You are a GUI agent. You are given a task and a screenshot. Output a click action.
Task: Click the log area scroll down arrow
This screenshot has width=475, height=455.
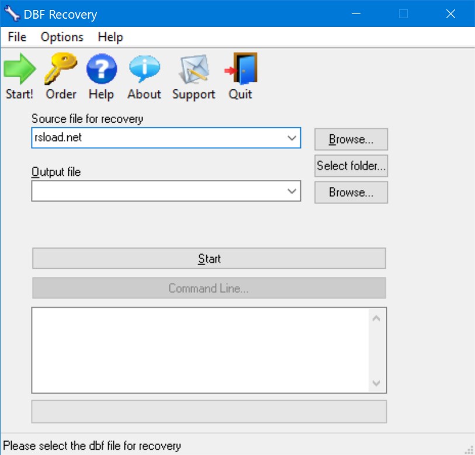[x=376, y=383]
